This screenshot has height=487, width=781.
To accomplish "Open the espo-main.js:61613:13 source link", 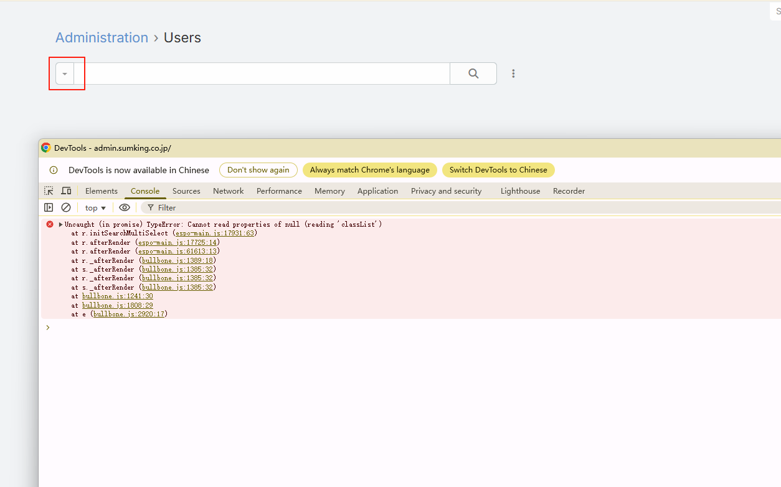I will click(x=177, y=251).
